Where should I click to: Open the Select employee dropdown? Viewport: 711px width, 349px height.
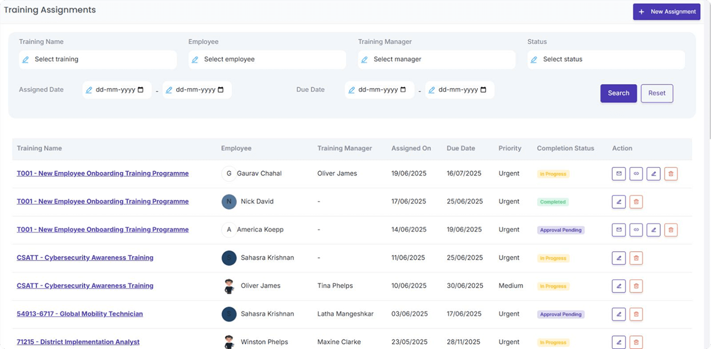pyautogui.click(x=267, y=60)
